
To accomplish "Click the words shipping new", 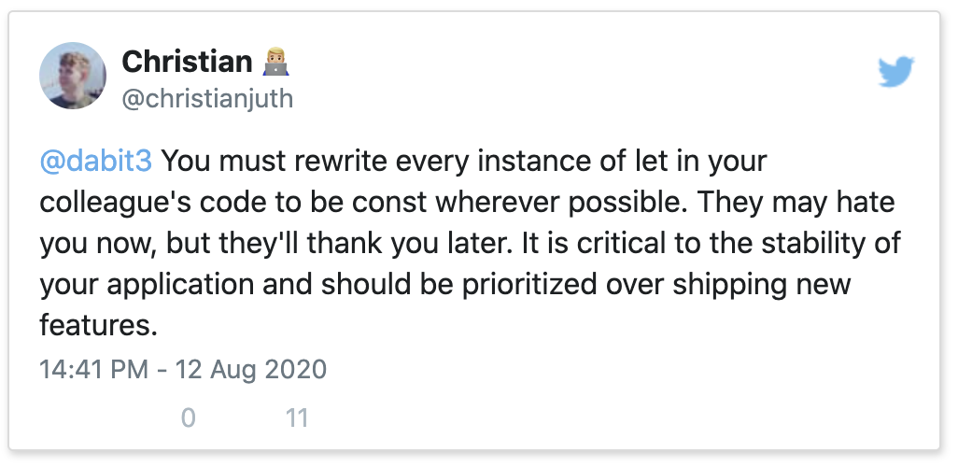I will point(761,286).
